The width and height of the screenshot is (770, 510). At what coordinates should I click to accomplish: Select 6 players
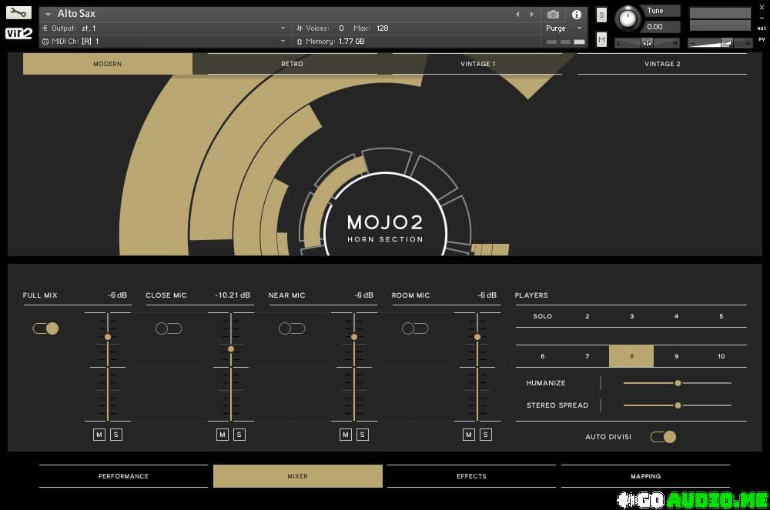[543, 356]
